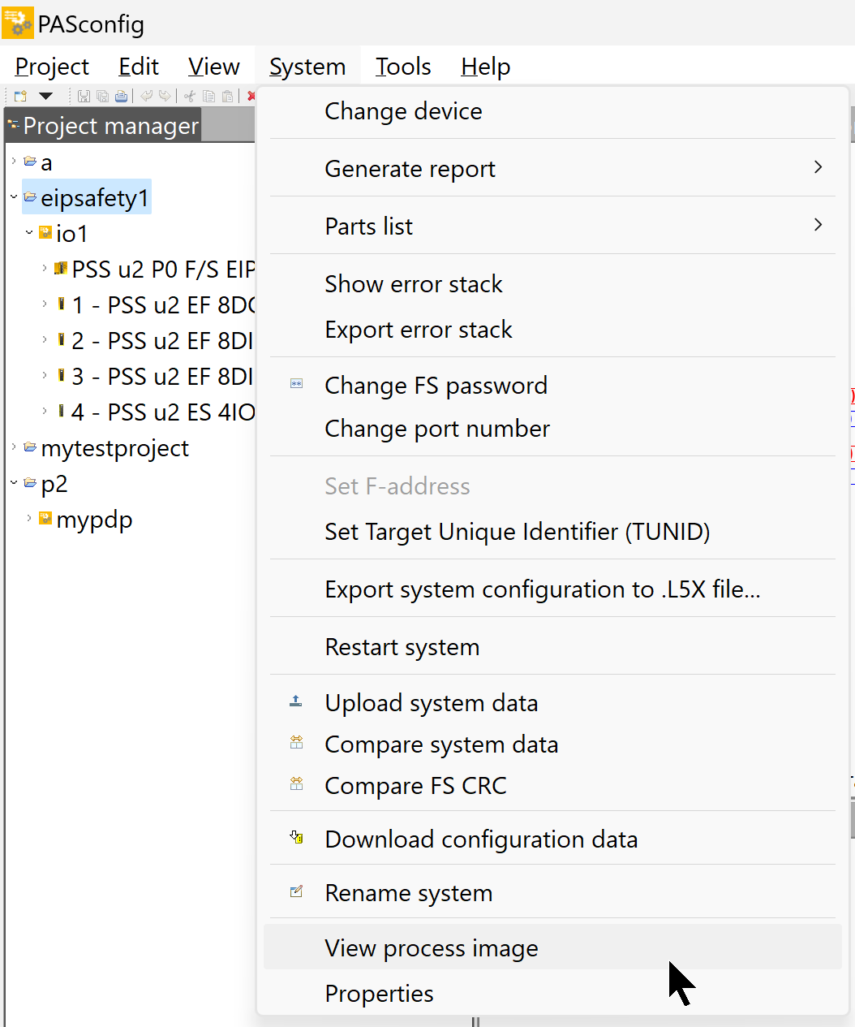855x1027 pixels.
Task: Open the Help menu
Action: [x=485, y=67]
